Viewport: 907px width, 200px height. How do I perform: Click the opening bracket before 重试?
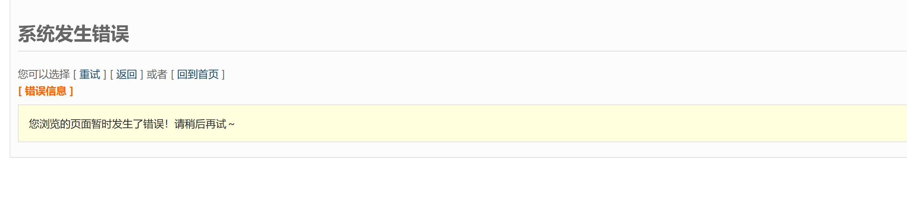tap(75, 75)
